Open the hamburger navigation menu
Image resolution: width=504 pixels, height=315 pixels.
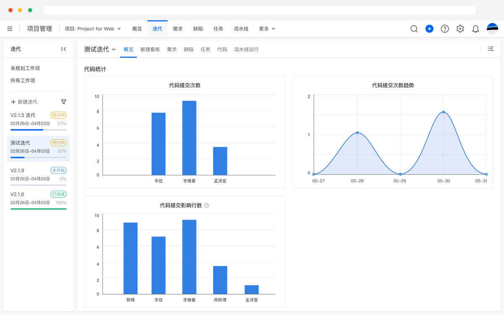(x=10, y=29)
